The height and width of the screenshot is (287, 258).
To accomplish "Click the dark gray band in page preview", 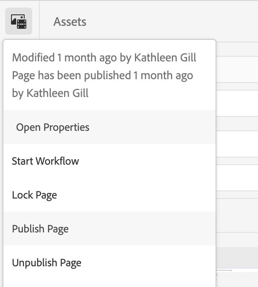I will (x=237, y=257).
